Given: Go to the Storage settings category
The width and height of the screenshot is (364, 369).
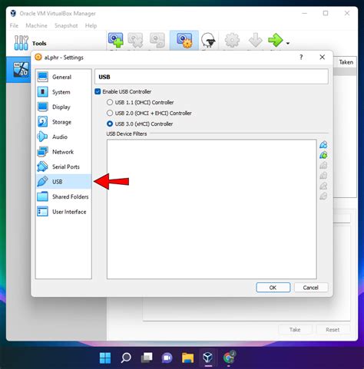Looking at the screenshot, I should [x=63, y=122].
